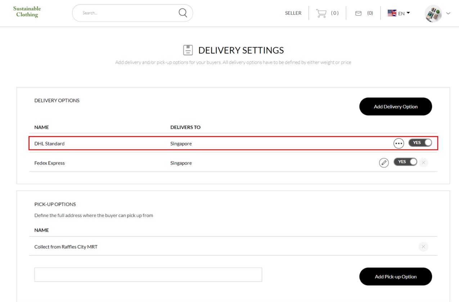Click the pick-up address input field
The width and height of the screenshot is (459, 302).
[148, 275]
